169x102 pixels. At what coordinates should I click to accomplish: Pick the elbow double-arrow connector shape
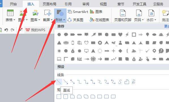[93, 82]
